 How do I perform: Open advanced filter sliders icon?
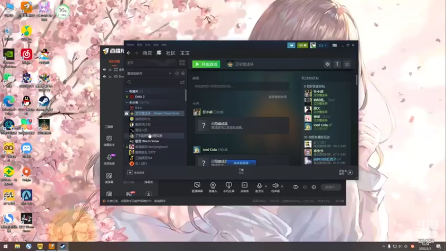point(182,82)
